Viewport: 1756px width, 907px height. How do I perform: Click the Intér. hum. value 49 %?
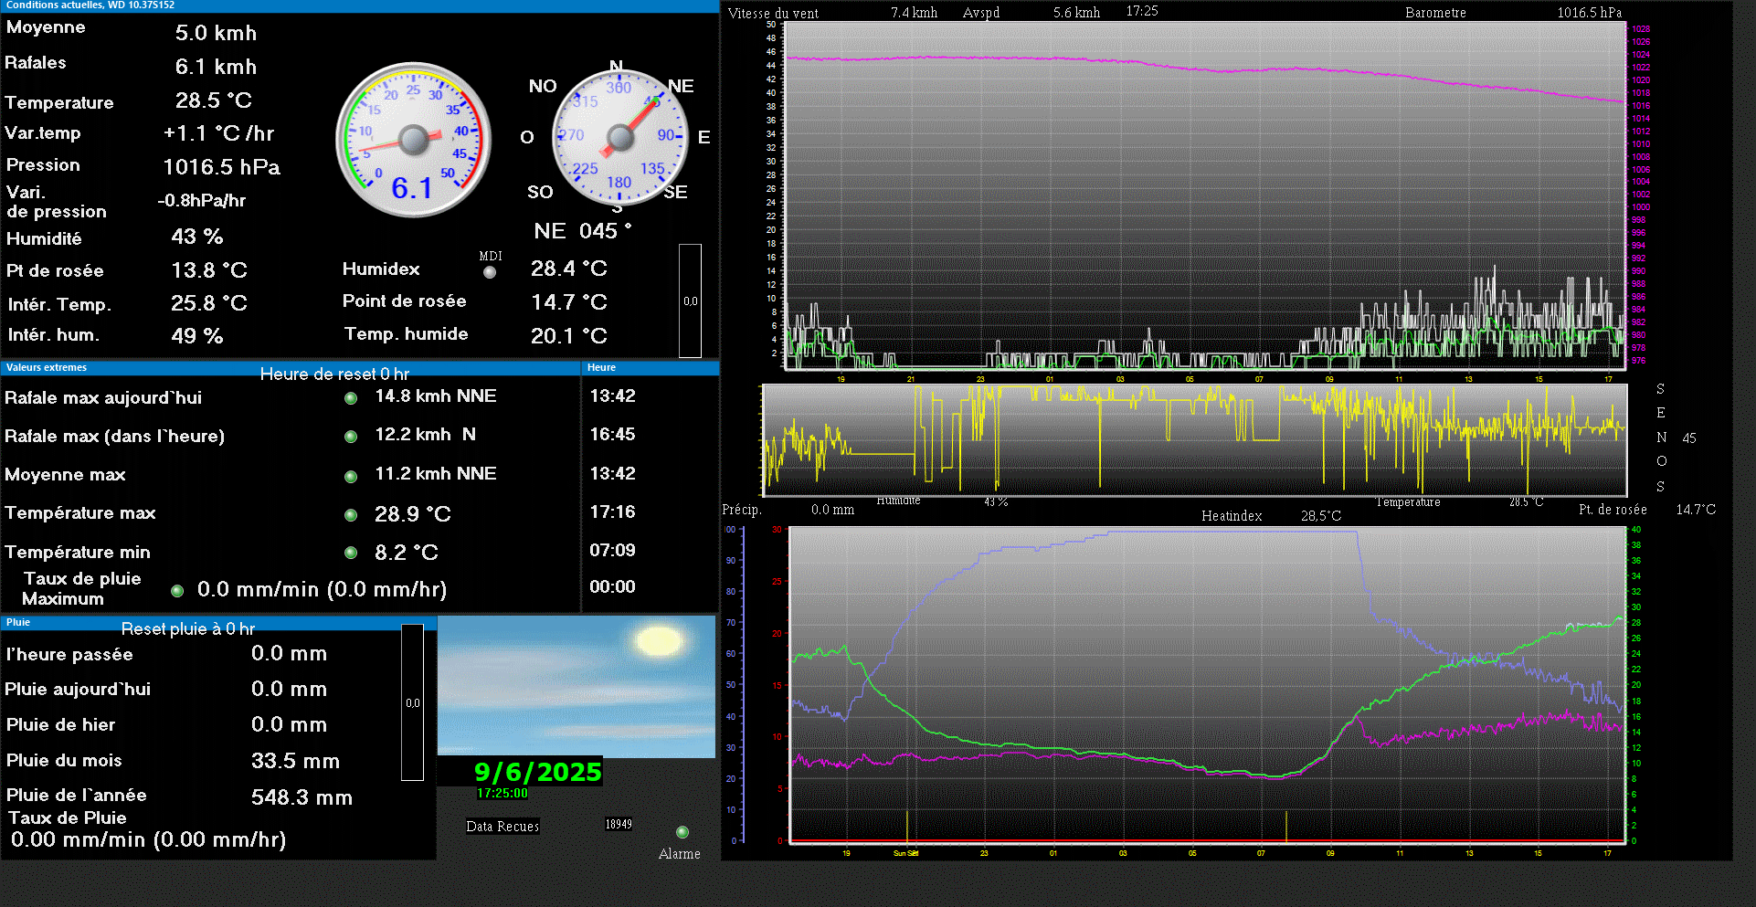click(x=197, y=337)
